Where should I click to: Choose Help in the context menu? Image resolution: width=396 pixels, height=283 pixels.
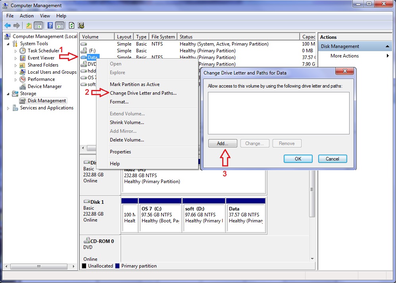115,163
